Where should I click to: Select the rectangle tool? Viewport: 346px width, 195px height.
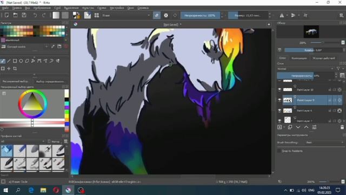[x=15, y=61]
